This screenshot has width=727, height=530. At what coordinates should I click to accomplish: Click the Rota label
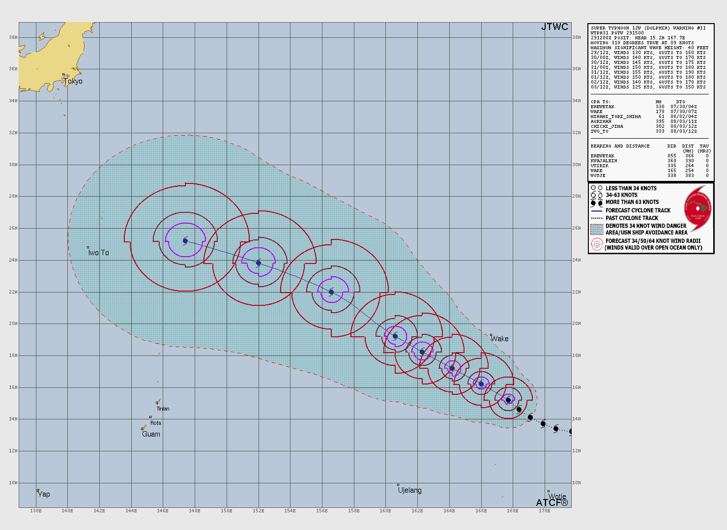[156, 423]
